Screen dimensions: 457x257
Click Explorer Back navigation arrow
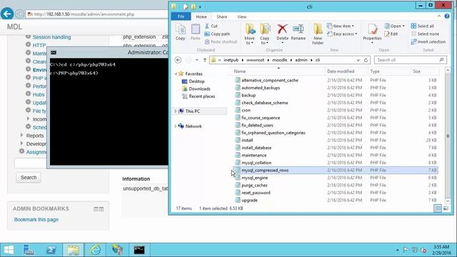[x=178, y=60]
